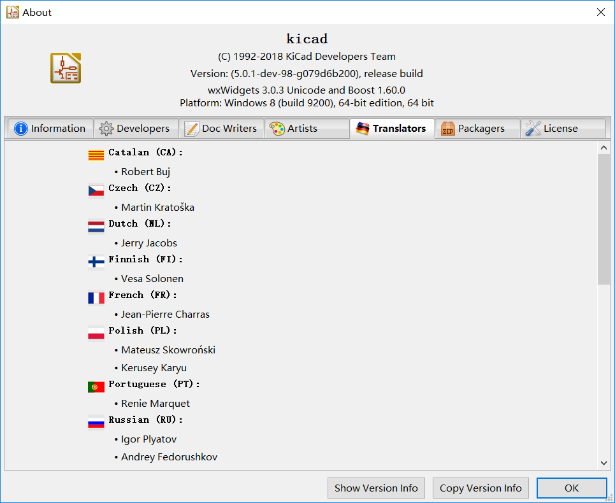Click the KiCad application logo icon

click(66, 68)
